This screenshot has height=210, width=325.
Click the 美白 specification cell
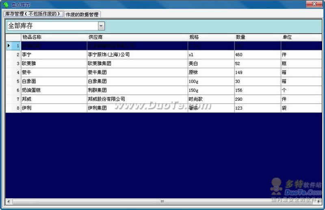tap(211, 63)
